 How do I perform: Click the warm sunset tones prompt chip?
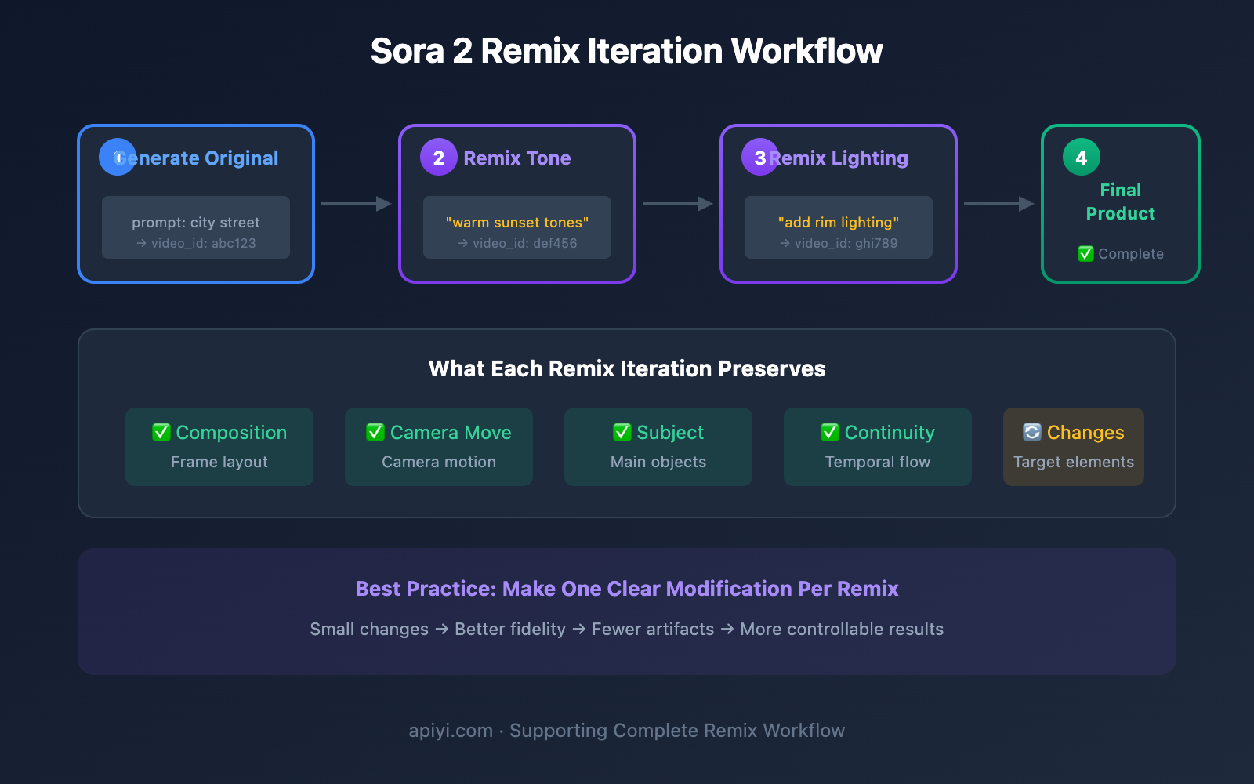click(516, 222)
